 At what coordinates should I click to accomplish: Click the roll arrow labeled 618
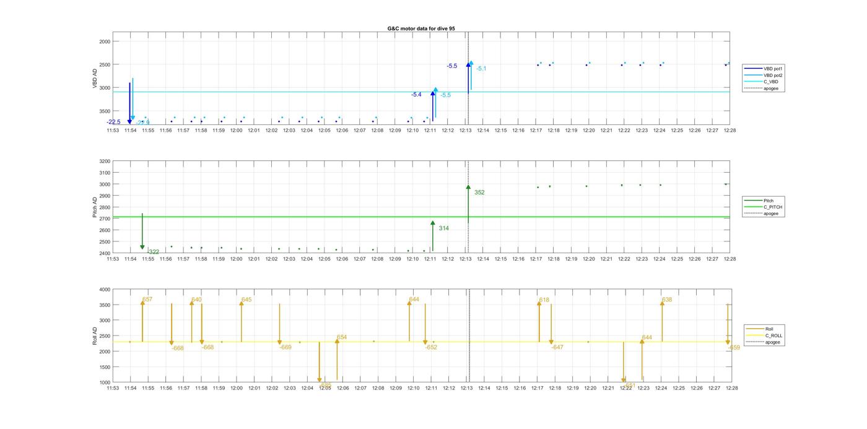click(x=539, y=321)
